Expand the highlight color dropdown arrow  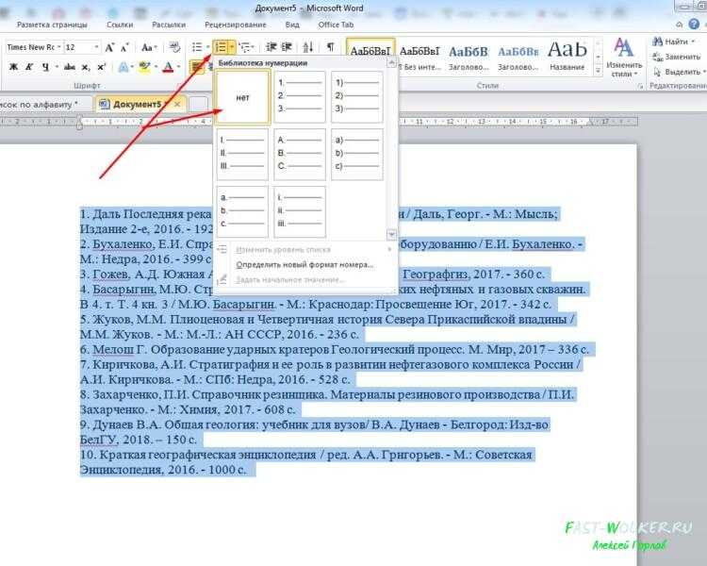point(156,67)
